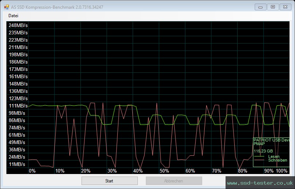Open the Datei menu
This screenshot has width=295, height=189.
[14, 16]
